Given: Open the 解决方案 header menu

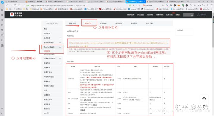Looking at the screenshot, I should 140,15.
